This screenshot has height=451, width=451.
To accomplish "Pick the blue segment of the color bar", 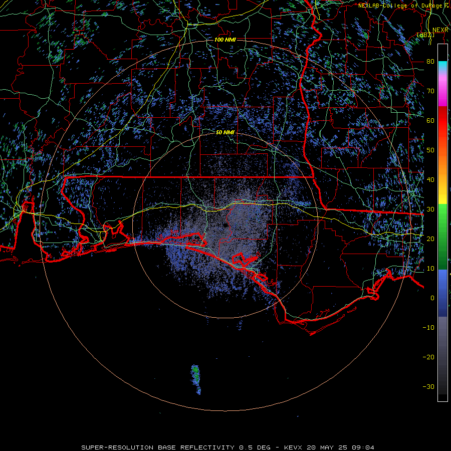I will [x=442, y=293].
